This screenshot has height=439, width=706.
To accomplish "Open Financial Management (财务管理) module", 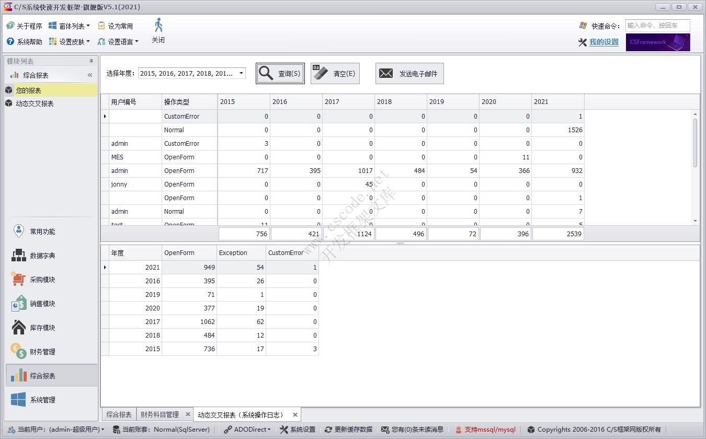I will pos(42,352).
